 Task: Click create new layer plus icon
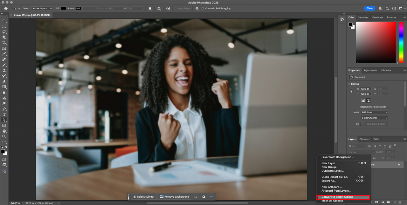click(x=394, y=202)
